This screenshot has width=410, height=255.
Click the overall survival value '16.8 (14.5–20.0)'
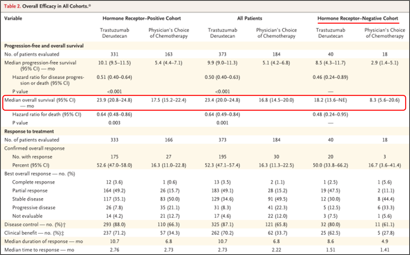[276, 100]
